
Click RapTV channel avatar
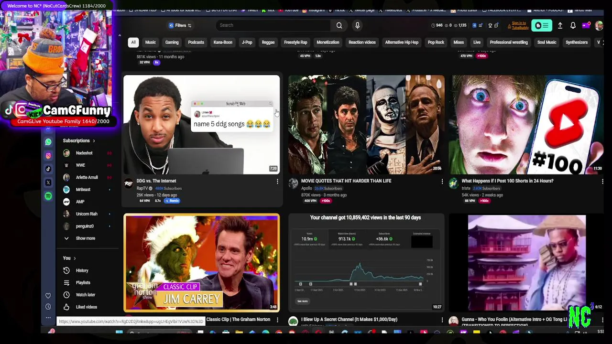point(129,183)
